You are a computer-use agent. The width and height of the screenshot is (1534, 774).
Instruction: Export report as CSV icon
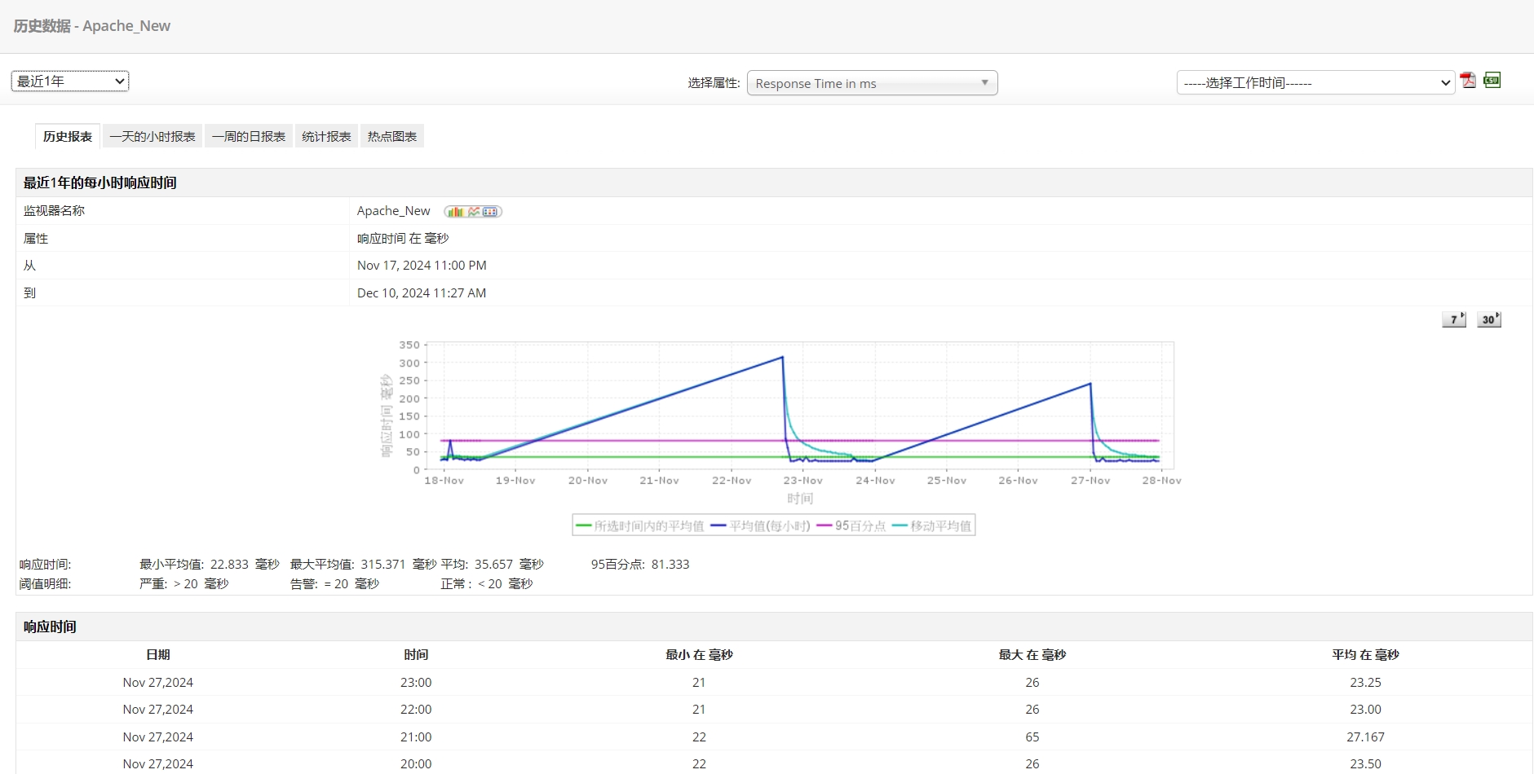[x=1492, y=80]
